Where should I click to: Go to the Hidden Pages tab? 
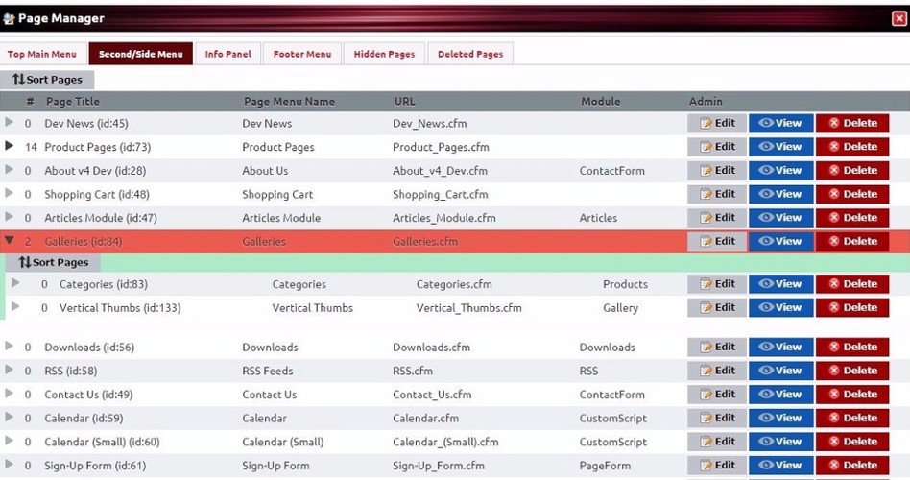pyautogui.click(x=384, y=54)
